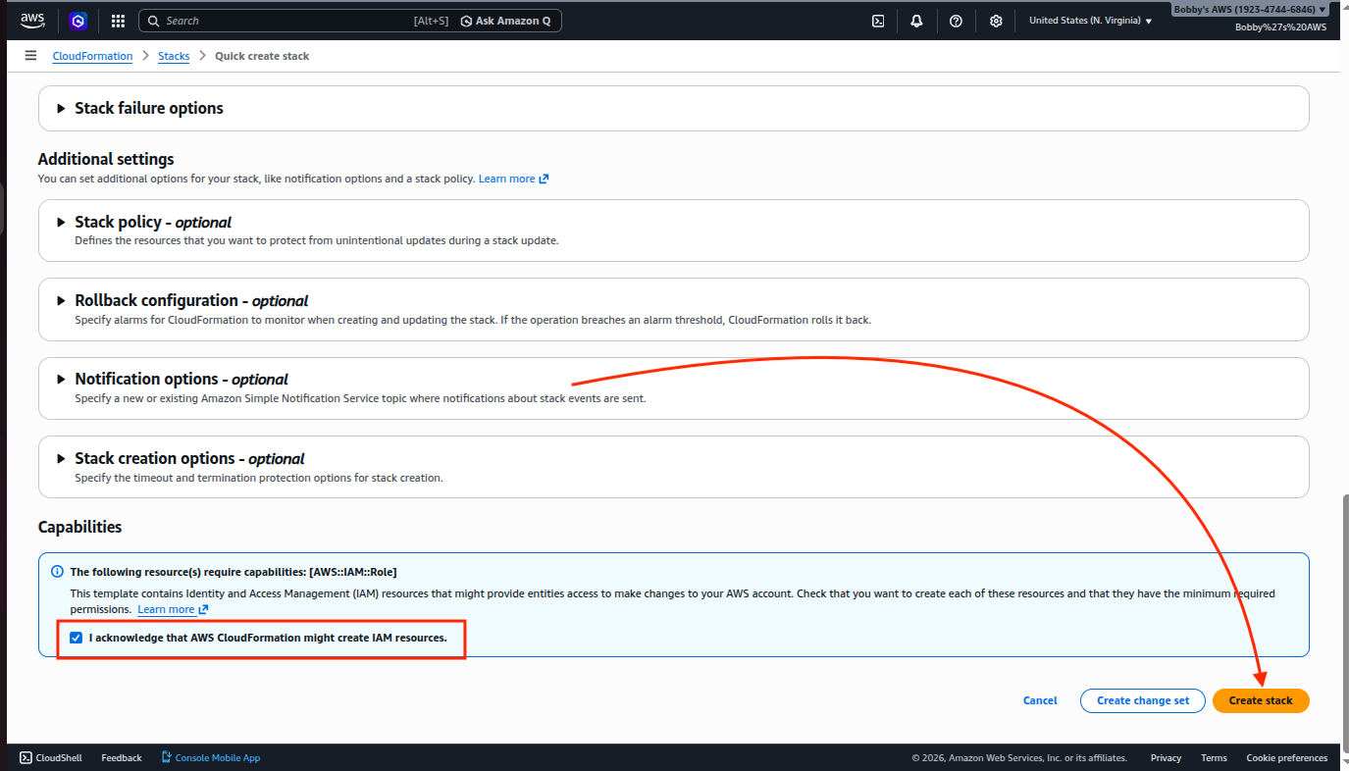Open the region selector dropdown
The width and height of the screenshot is (1349, 771).
tap(1090, 21)
